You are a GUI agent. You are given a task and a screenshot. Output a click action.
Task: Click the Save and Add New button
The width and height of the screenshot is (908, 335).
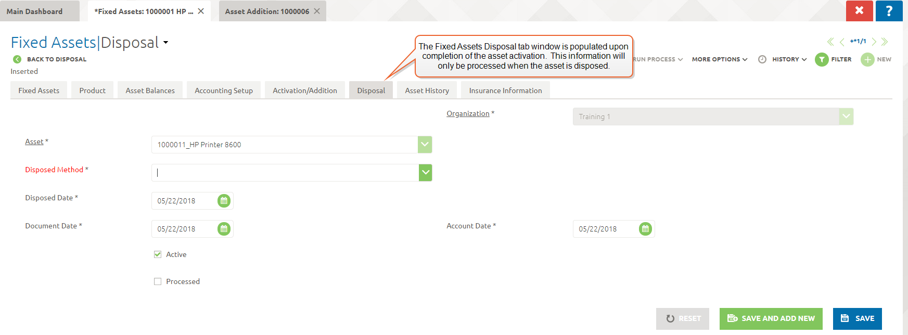(x=771, y=318)
